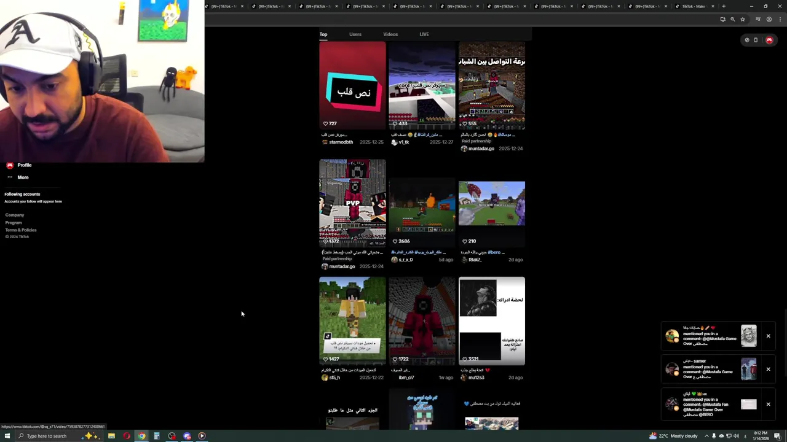Click the install app icon in address bar
The width and height of the screenshot is (787, 442).
722,19
